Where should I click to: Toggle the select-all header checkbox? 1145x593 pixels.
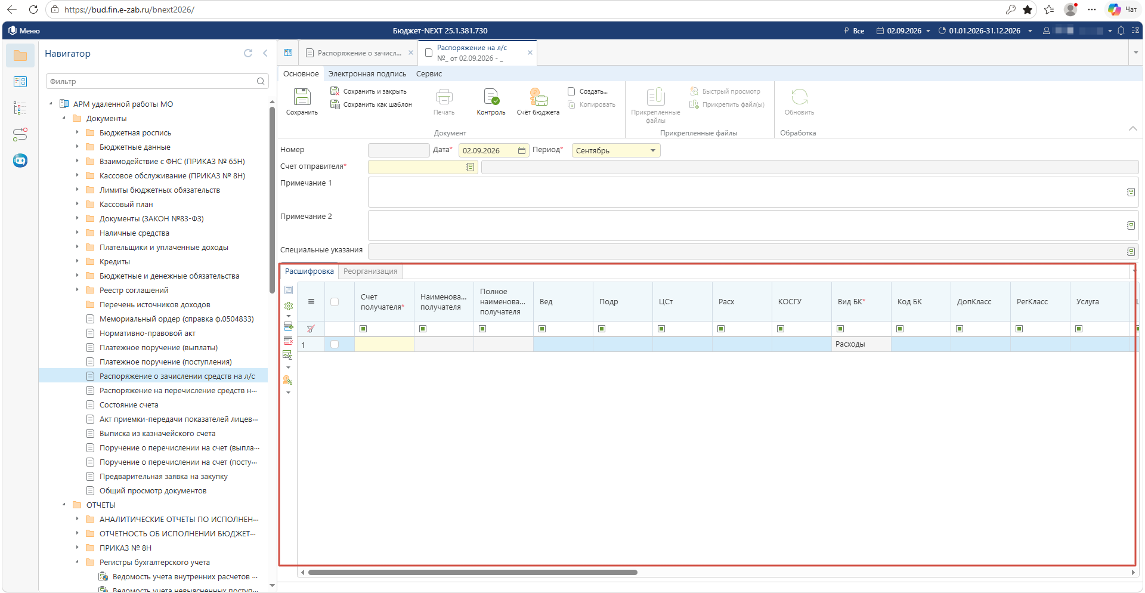335,302
